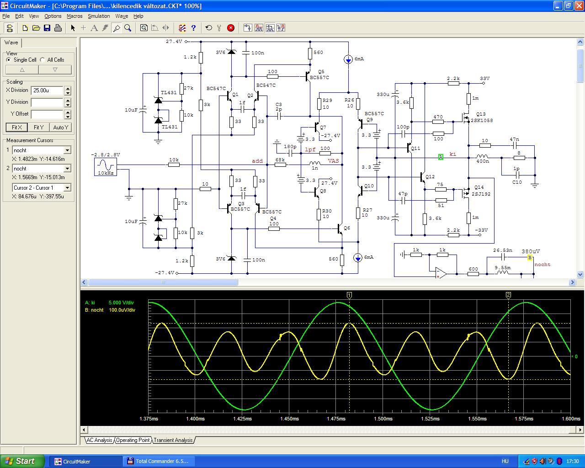Click the schematic horizontal scrollbar thumb
The height and width of the screenshot is (468, 585).
pyautogui.click(x=163, y=282)
